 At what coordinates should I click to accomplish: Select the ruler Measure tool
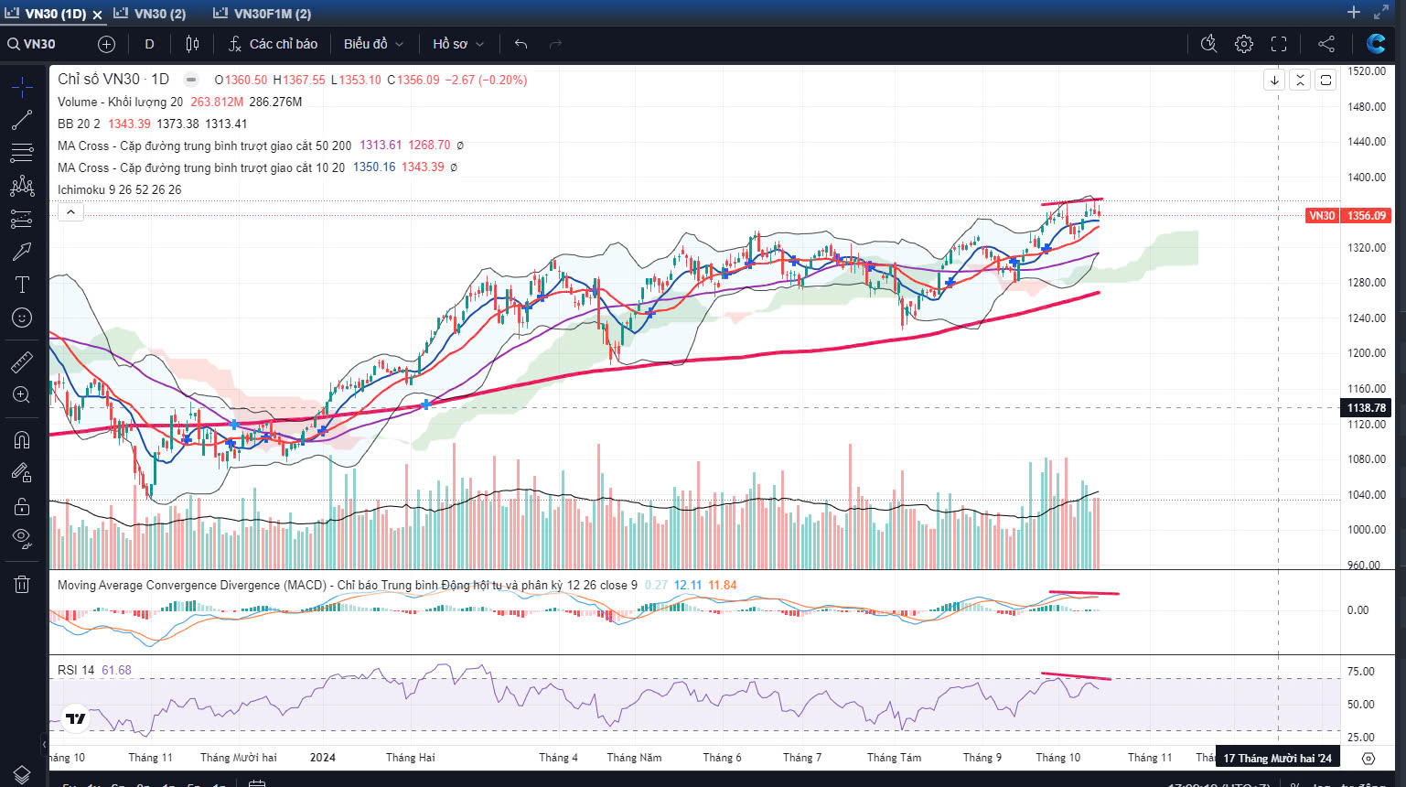click(x=22, y=362)
